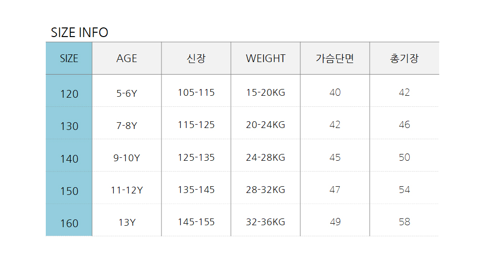
Task: Click the 총기장 column header
Action: point(404,58)
